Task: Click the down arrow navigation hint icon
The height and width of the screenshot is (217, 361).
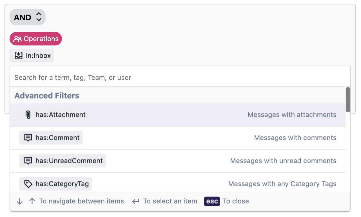Action: click(20, 201)
